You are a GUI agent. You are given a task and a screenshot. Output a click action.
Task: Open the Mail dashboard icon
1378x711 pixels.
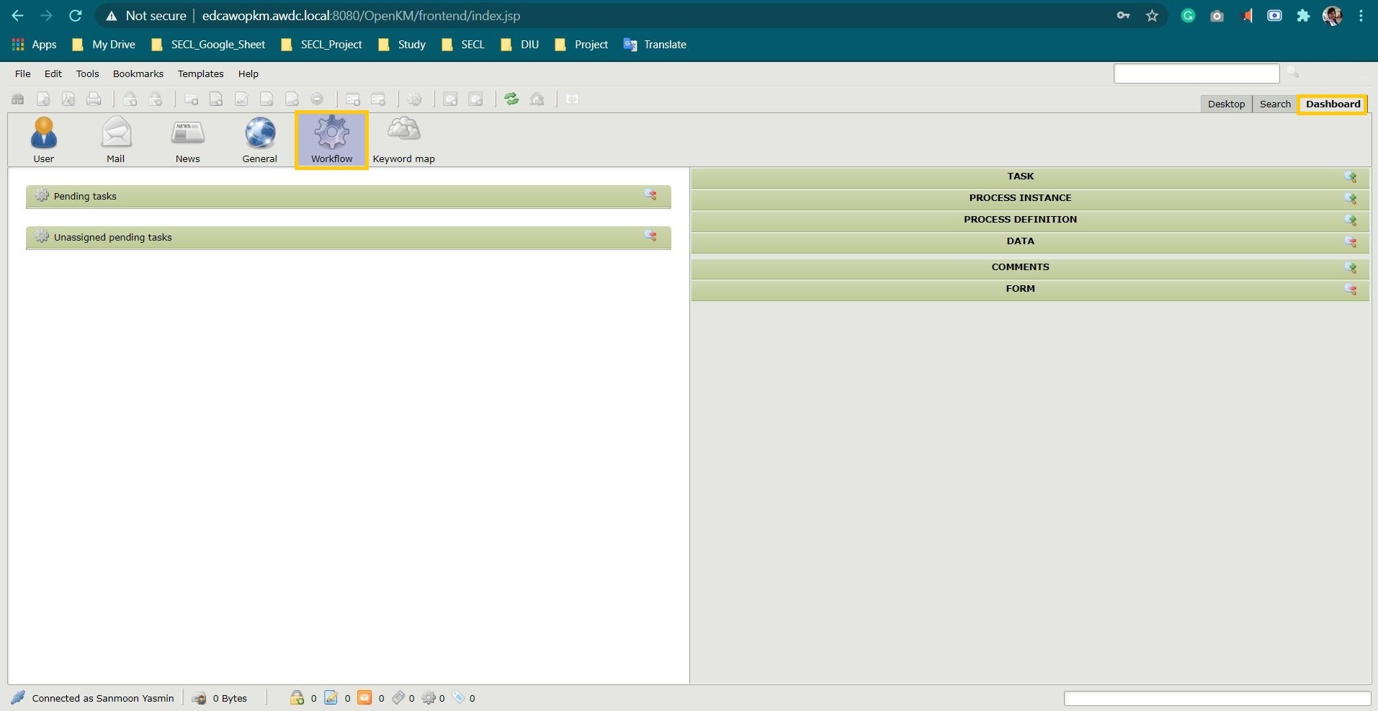click(x=115, y=139)
